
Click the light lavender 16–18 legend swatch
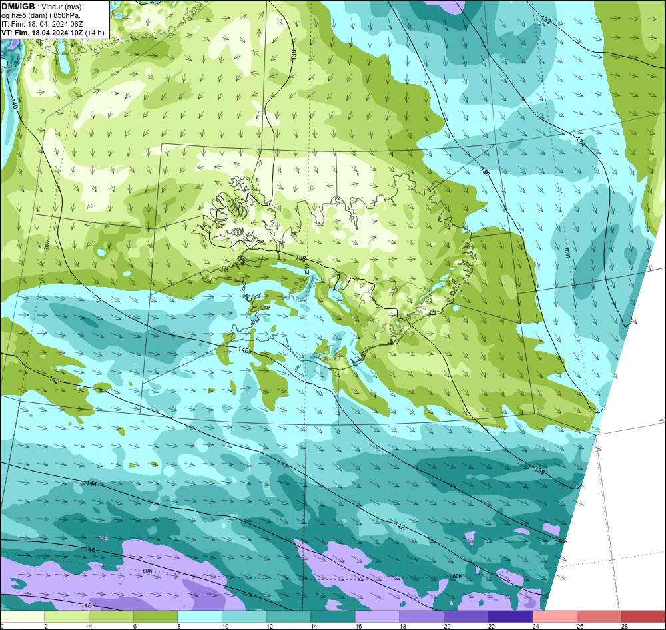tap(377, 616)
